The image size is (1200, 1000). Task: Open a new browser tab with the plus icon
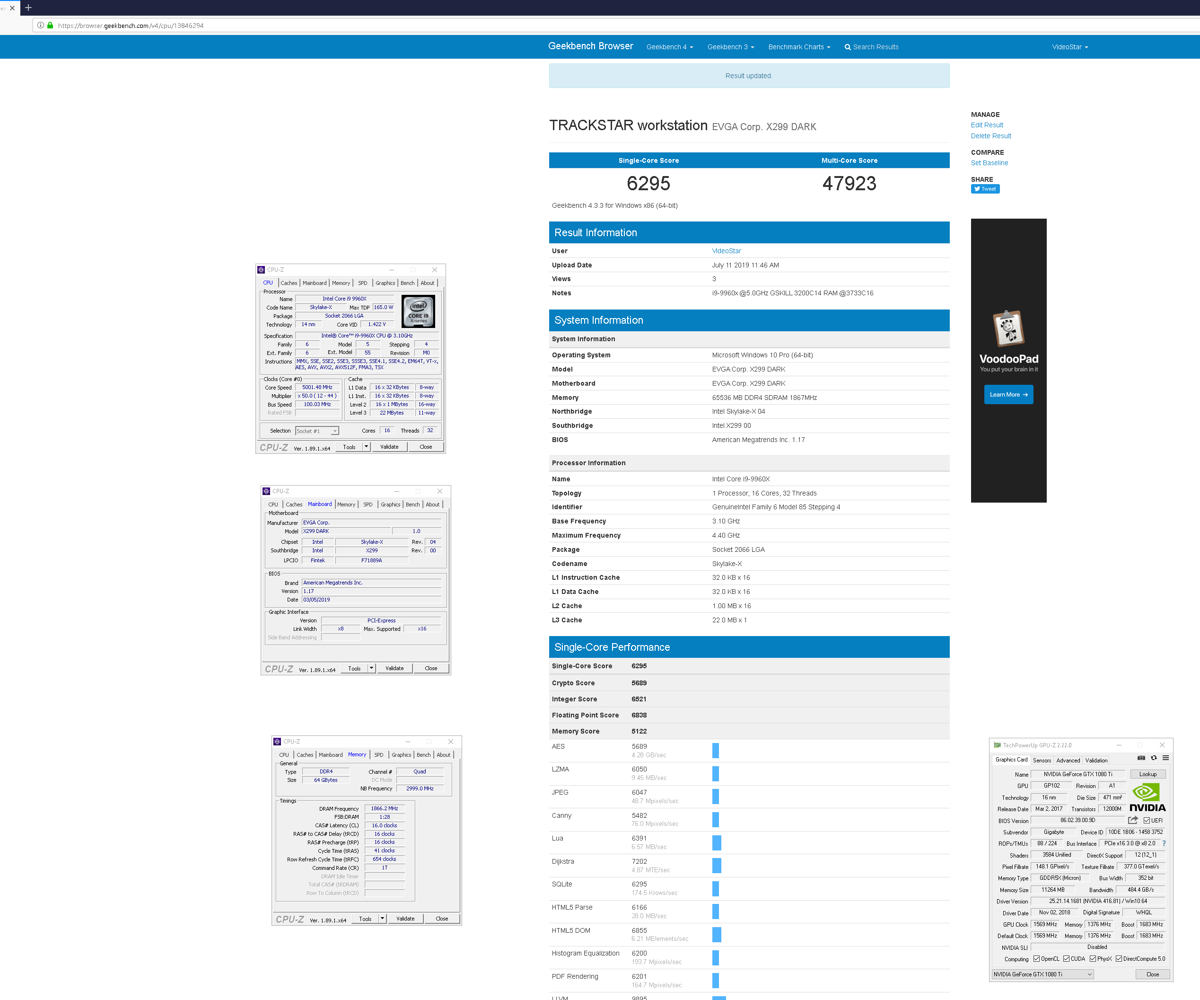[28, 8]
